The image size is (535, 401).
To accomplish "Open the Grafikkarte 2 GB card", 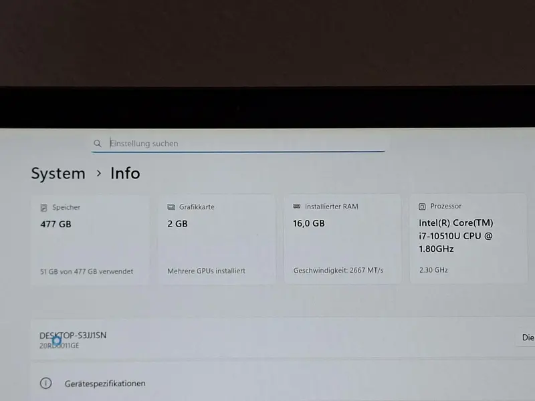I will pyautogui.click(x=216, y=239).
